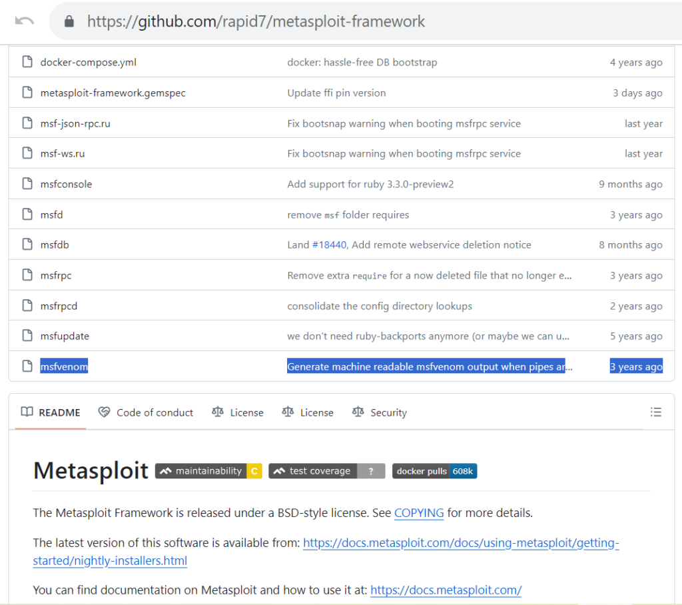This screenshot has width=682, height=605.
Task: Switch to the Security tab
Action: [379, 412]
